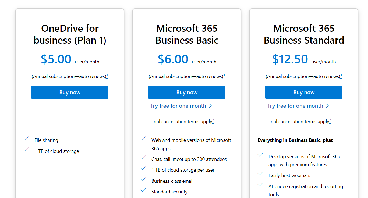Image resolution: width=368 pixels, height=198 pixels.
Task: Open footnote 1 under OneDrive annual subscription
Action: tap(107, 76)
